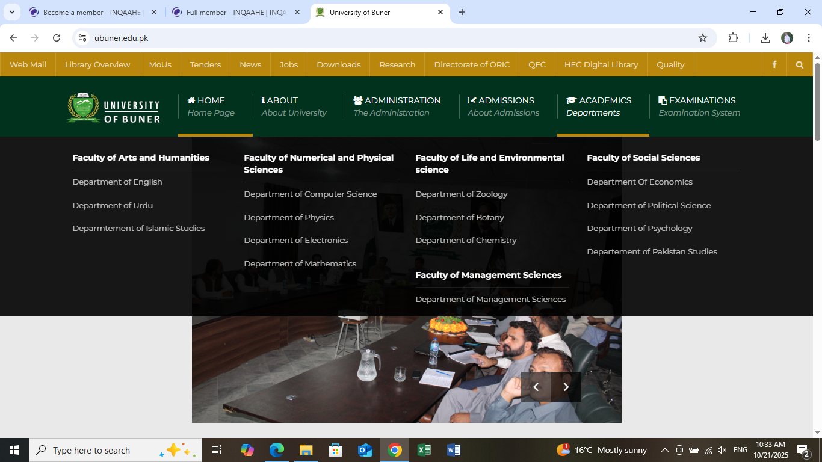This screenshot has width=822, height=462.
Task: Open the site search magnifier icon
Action: coord(799,65)
